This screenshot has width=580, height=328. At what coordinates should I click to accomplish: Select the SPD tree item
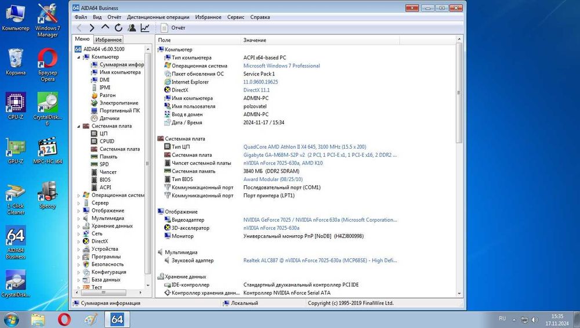click(104, 164)
